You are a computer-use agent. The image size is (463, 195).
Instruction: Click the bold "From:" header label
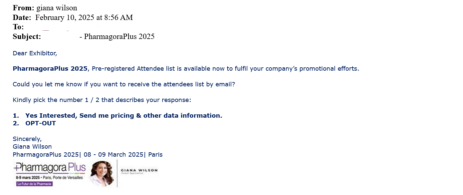(x=23, y=8)
